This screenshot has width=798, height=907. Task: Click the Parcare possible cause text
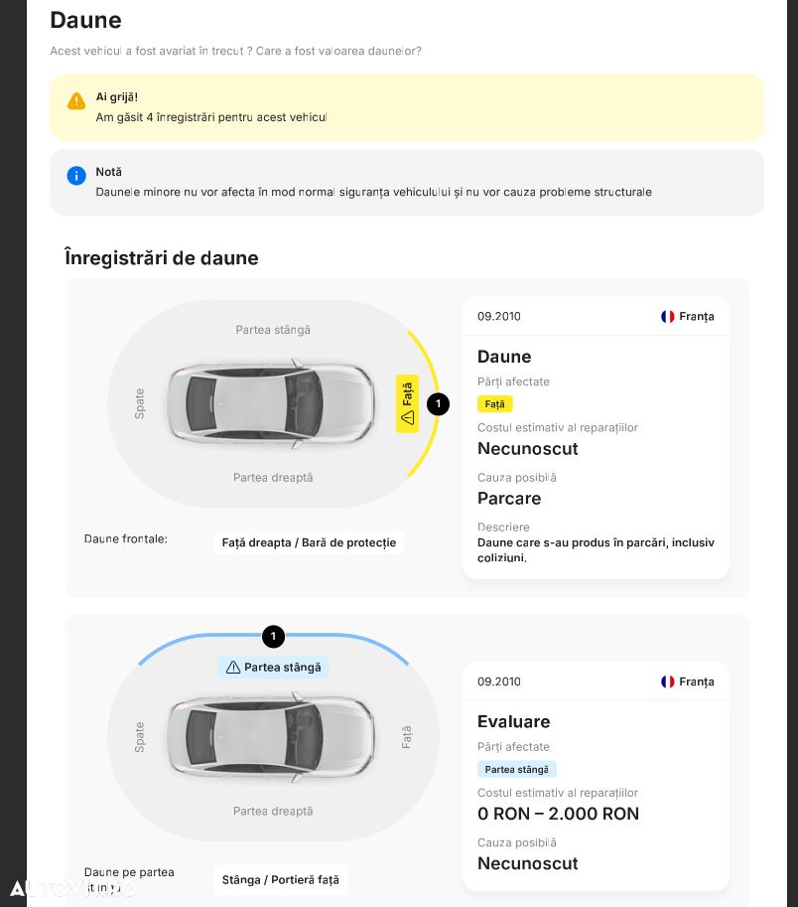click(x=509, y=498)
